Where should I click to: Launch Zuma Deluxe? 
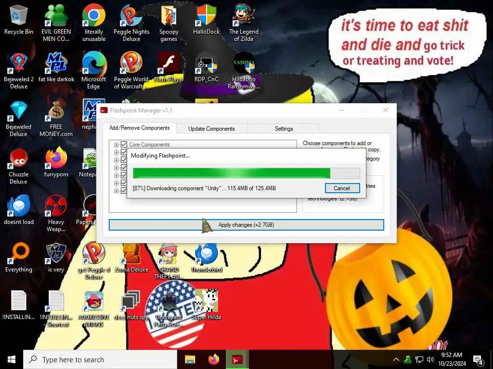(x=131, y=258)
